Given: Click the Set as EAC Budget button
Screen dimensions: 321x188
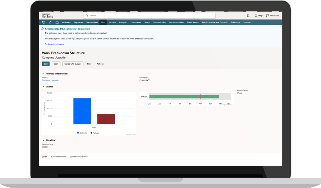Looking at the screenshot, I should [73, 64].
